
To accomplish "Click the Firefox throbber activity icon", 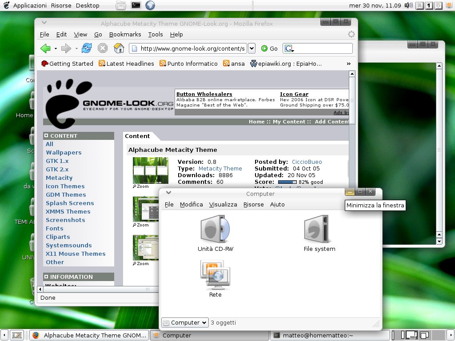I will 351,34.
